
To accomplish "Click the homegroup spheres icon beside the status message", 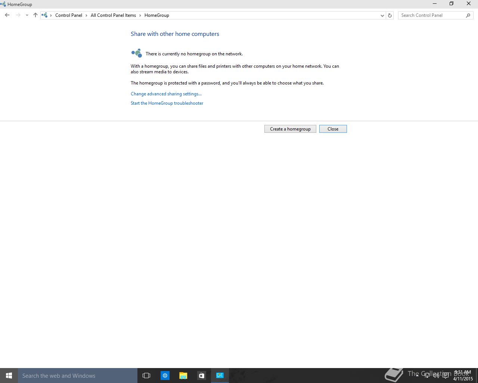I will point(137,53).
